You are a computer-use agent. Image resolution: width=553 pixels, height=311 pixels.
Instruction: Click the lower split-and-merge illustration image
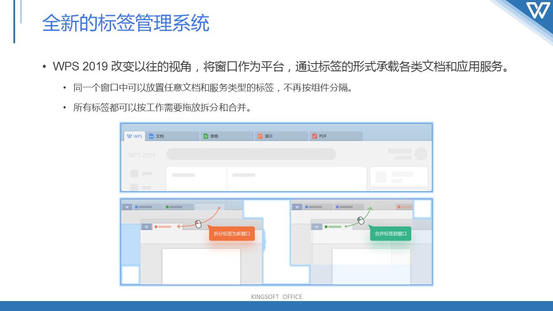tap(276, 242)
